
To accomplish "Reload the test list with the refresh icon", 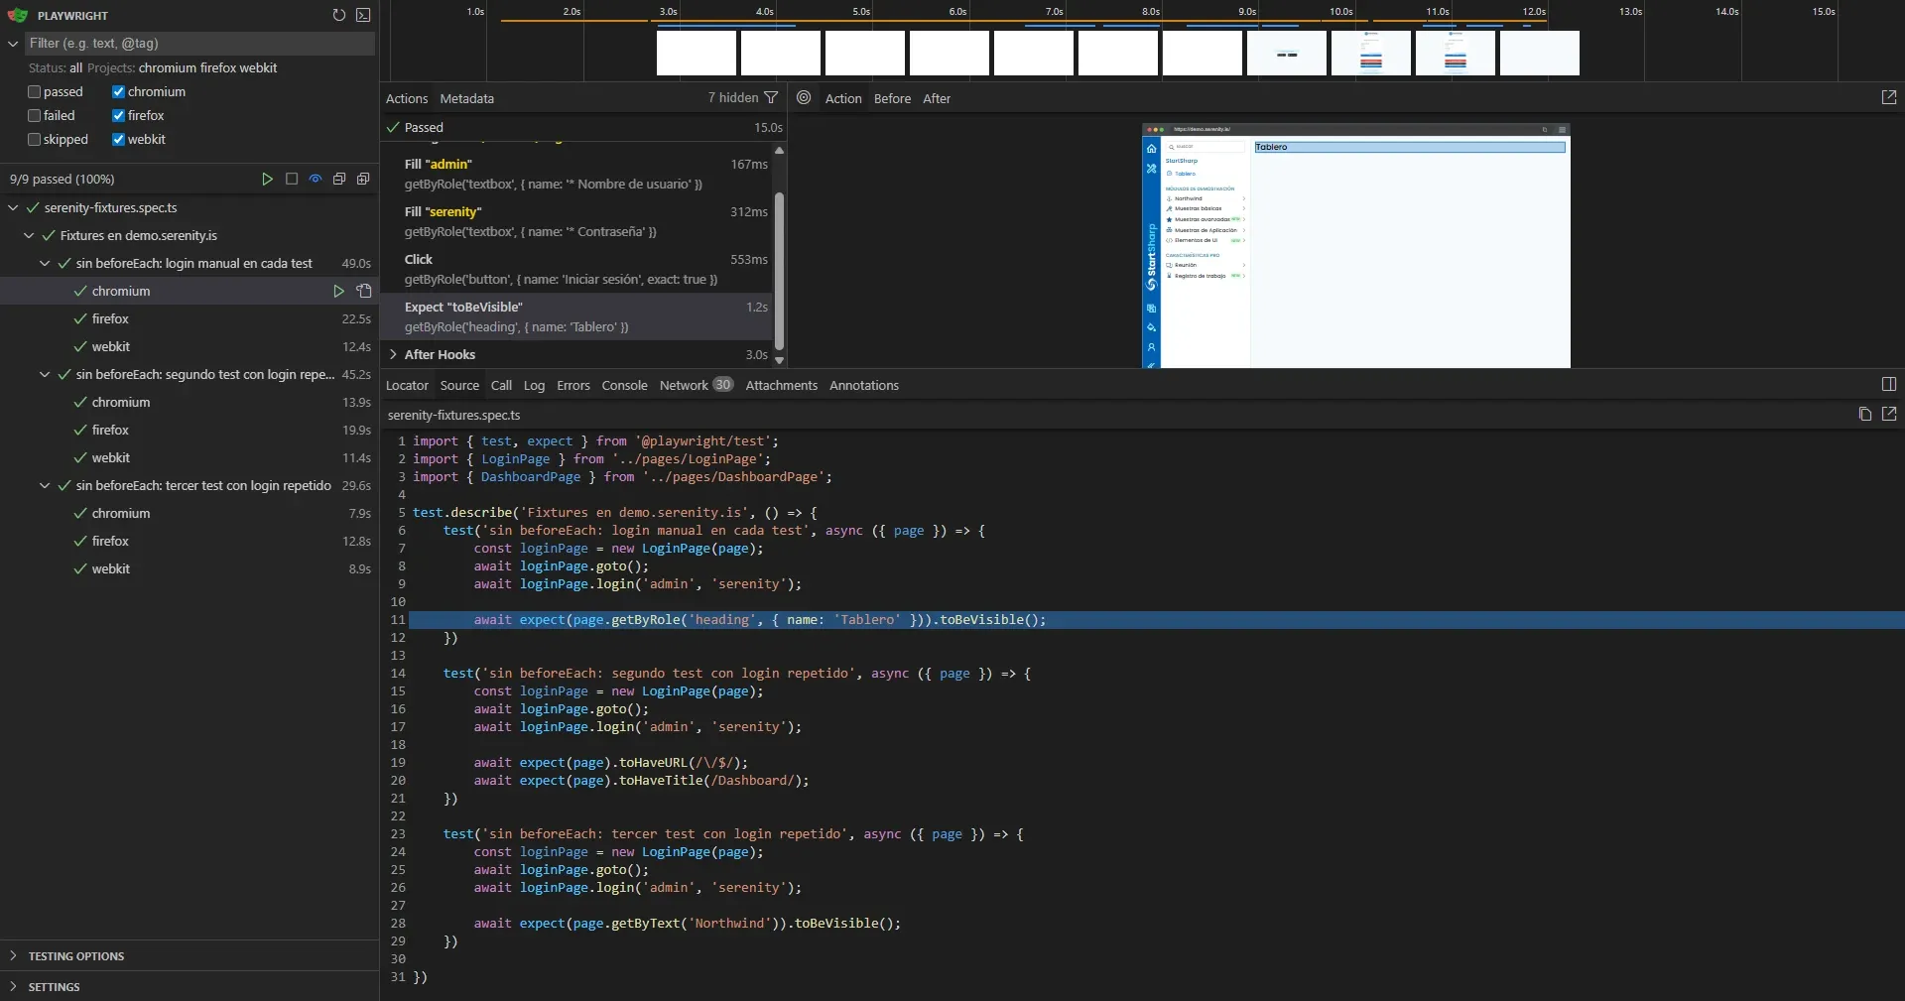I will (x=338, y=15).
